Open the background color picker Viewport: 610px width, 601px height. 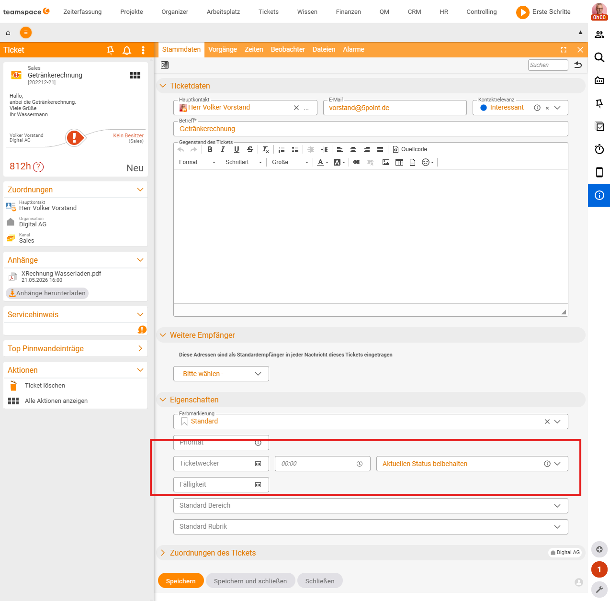point(339,162)
